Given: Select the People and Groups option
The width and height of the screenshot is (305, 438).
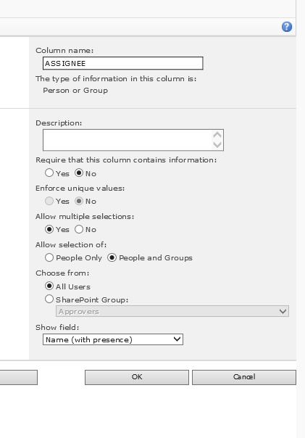Looking at the screenshot, I should [x=112, y=257].
